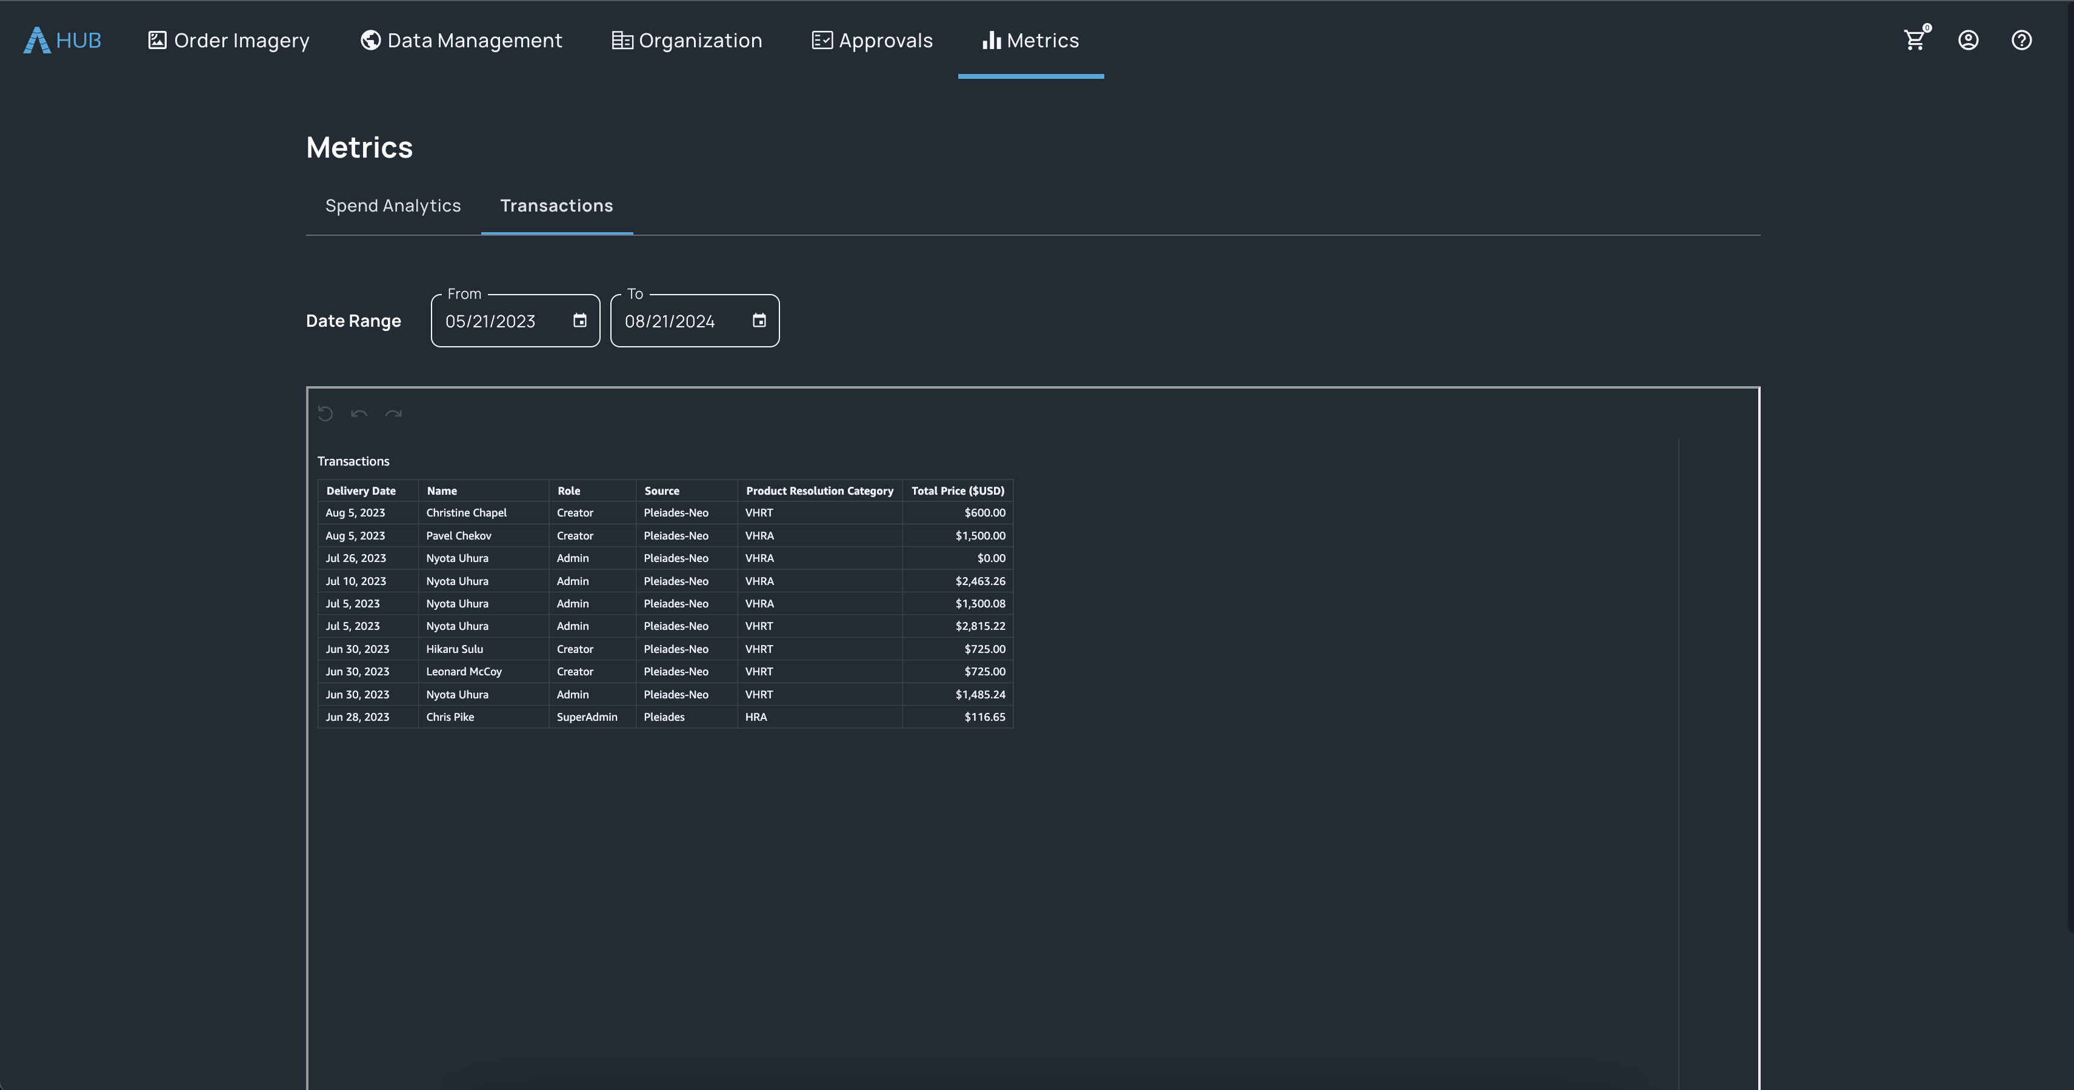
Task: Open the Approvals section
Action: click(872, 40)
